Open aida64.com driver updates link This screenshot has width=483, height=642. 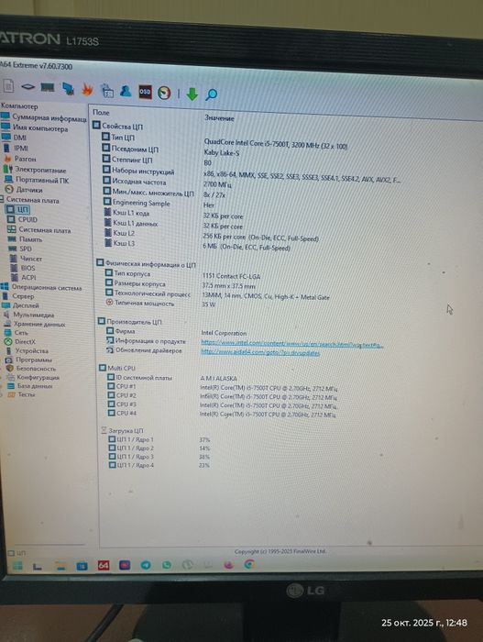point(260,351)
